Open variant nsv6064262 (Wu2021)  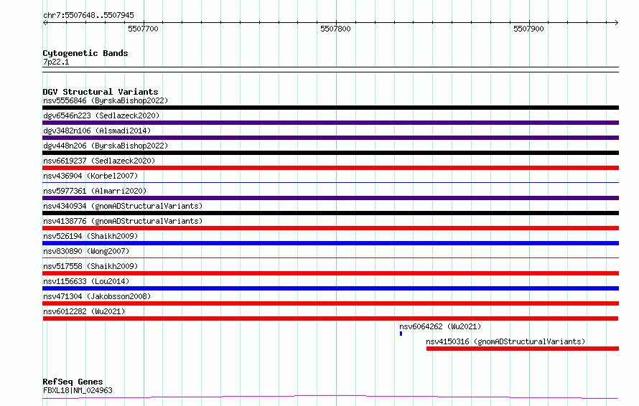tap(440, 326)
